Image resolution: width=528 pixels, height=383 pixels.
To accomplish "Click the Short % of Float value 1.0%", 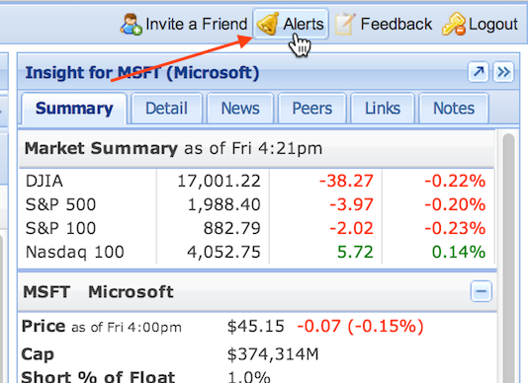I will [249, 377].
